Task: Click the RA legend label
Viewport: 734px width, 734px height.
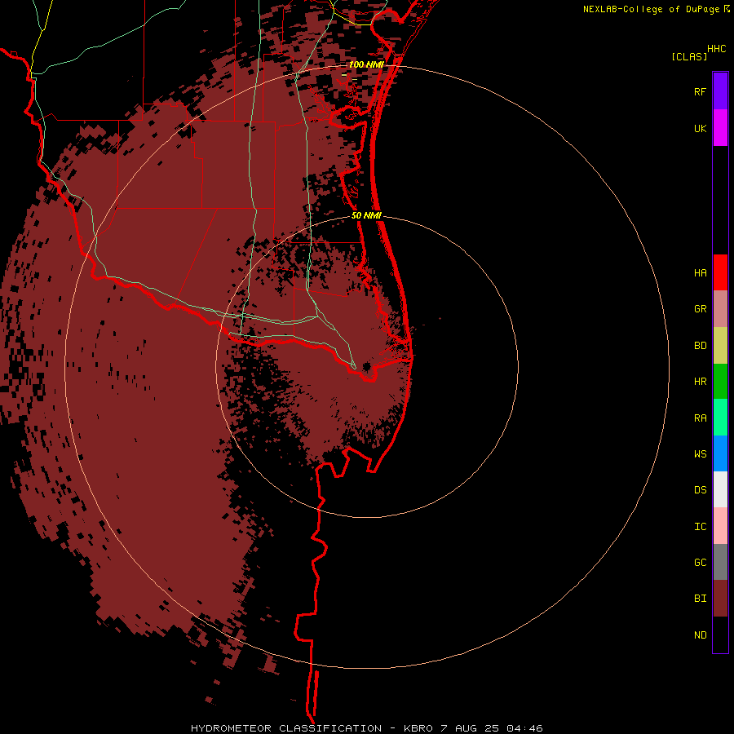Action: [700, 418]
